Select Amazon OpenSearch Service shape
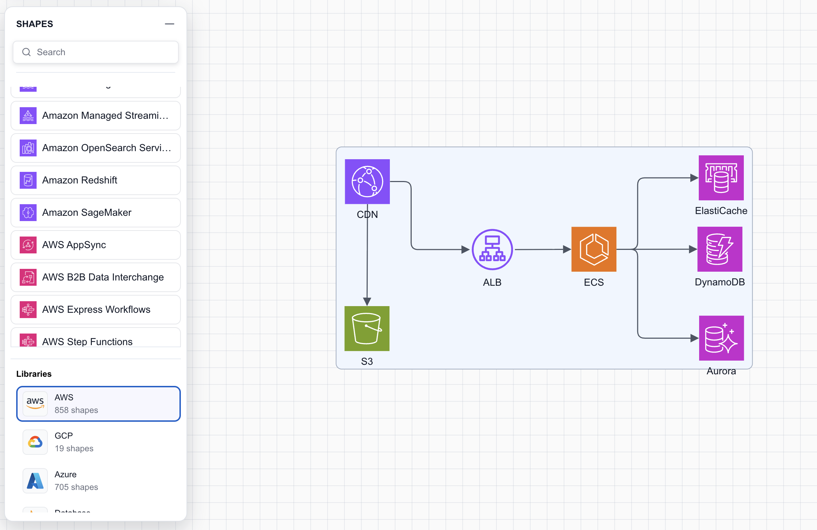The height and width of the screenshot is (530, 817). click(96, 148)
